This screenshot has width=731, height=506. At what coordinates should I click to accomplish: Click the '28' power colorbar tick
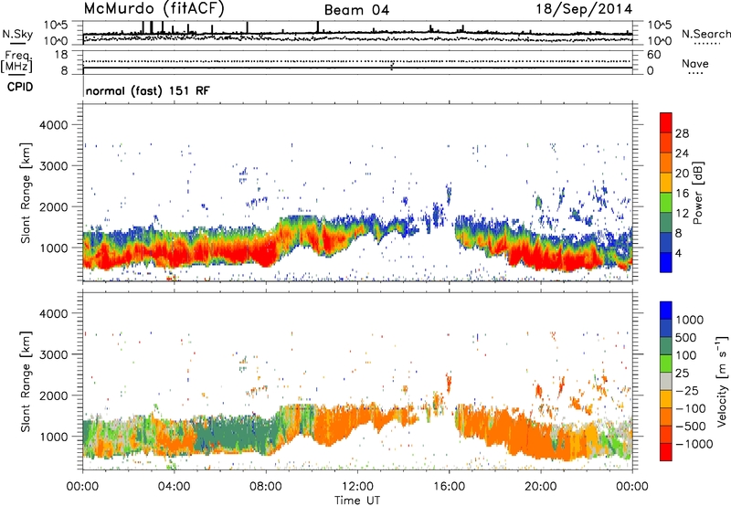point(682,133)
